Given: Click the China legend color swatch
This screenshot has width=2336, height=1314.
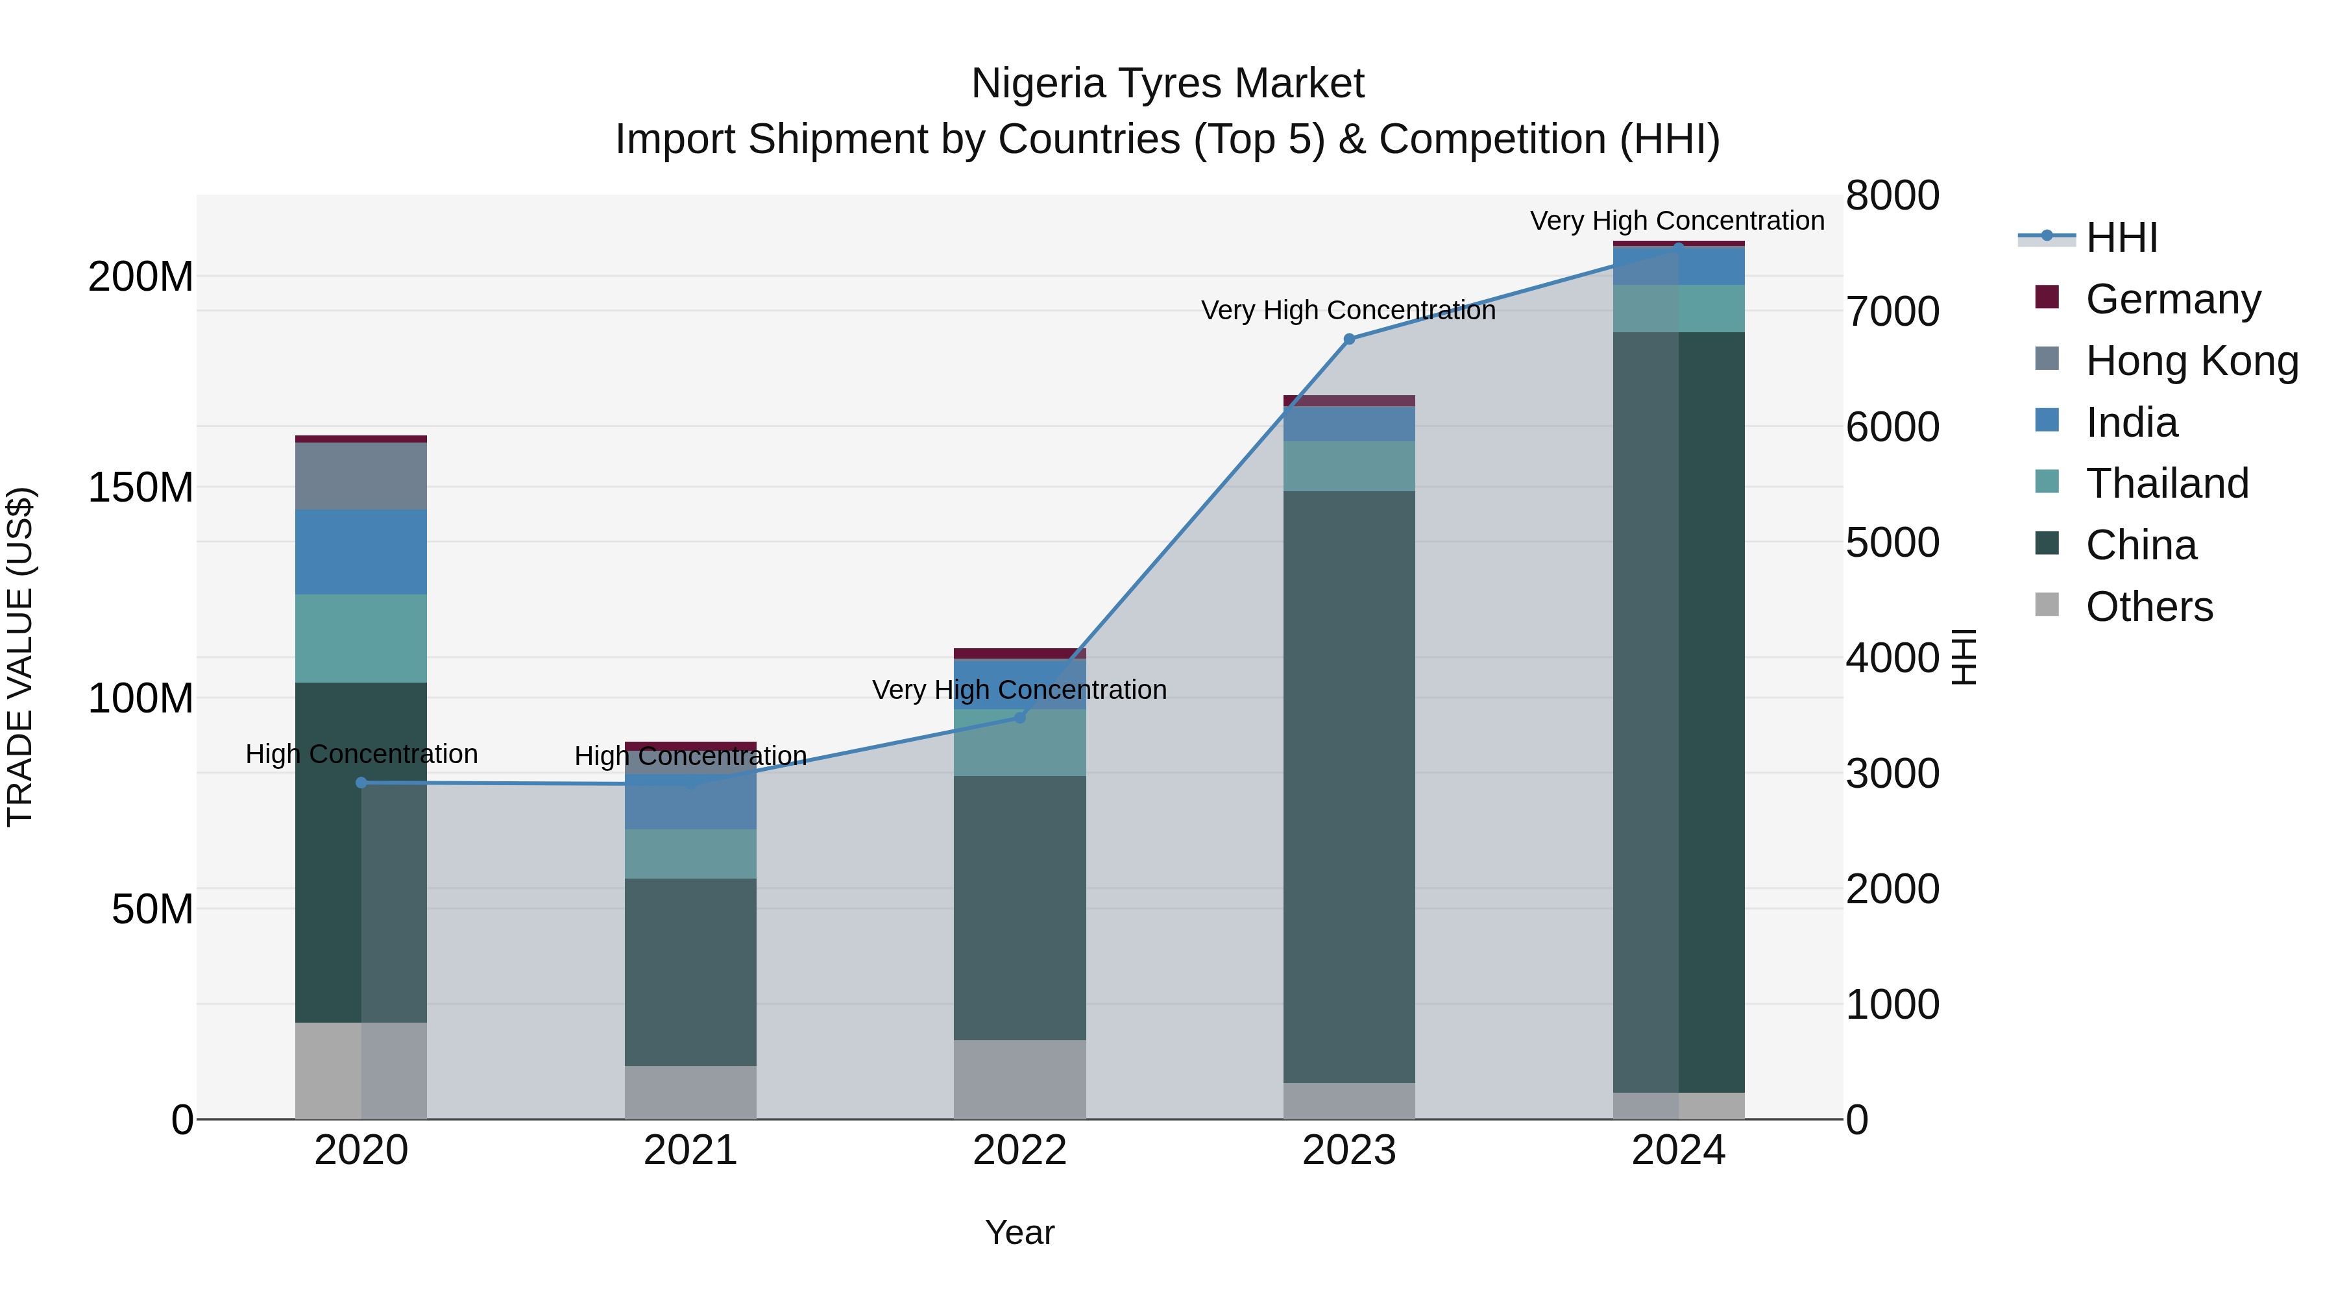Looking at the screenshot, I should 2047,543.
